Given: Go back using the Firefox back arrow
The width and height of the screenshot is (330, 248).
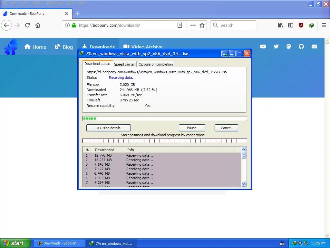Looking at the screenshot, I should 6,25.
